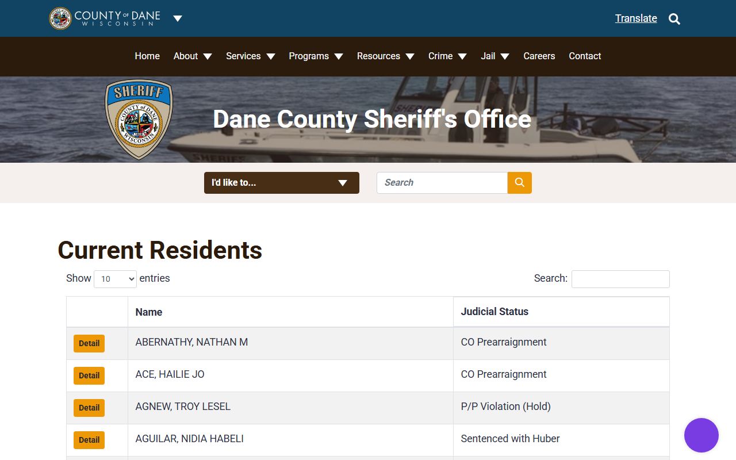Click ABERNATHY's CO Prearraignment status cell
This screenshot has width=736, height=460.
tap(561, 343)
